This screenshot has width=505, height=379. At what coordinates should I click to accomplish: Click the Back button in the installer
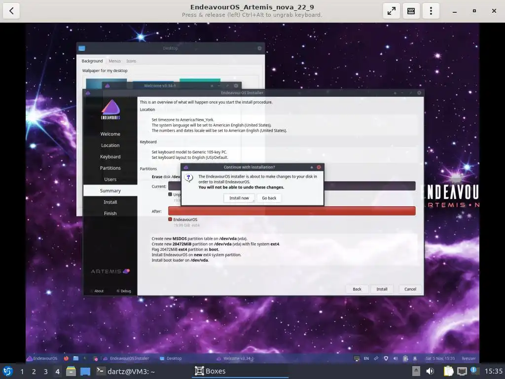click(357, 289)
